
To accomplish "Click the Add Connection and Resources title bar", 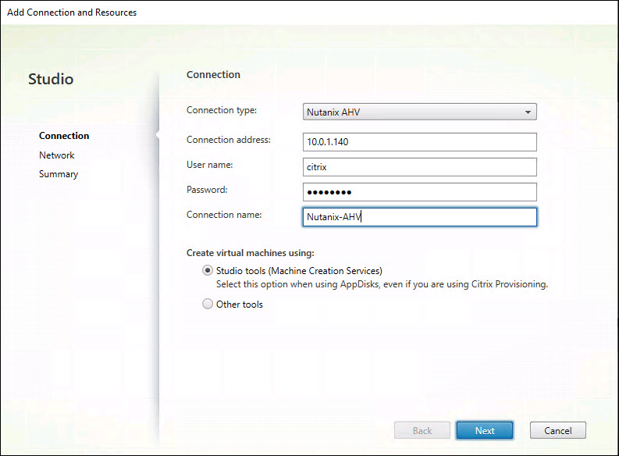I will (72, 12).
